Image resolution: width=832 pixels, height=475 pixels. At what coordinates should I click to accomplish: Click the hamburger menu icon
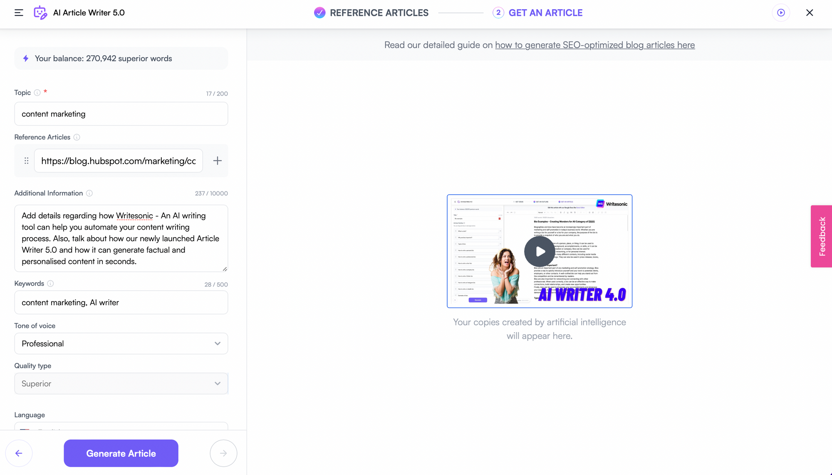point(18,12)
